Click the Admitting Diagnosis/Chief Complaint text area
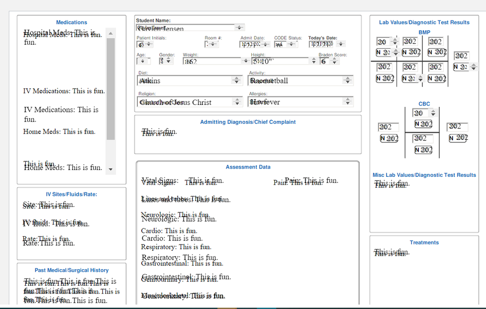 click(x=248, y=138)
